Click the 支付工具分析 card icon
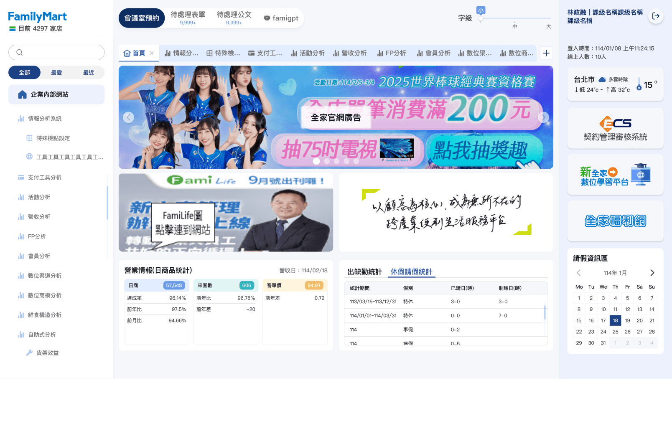Screen dimensions: 672x421 pyautogui.click(x=21, y=178)
